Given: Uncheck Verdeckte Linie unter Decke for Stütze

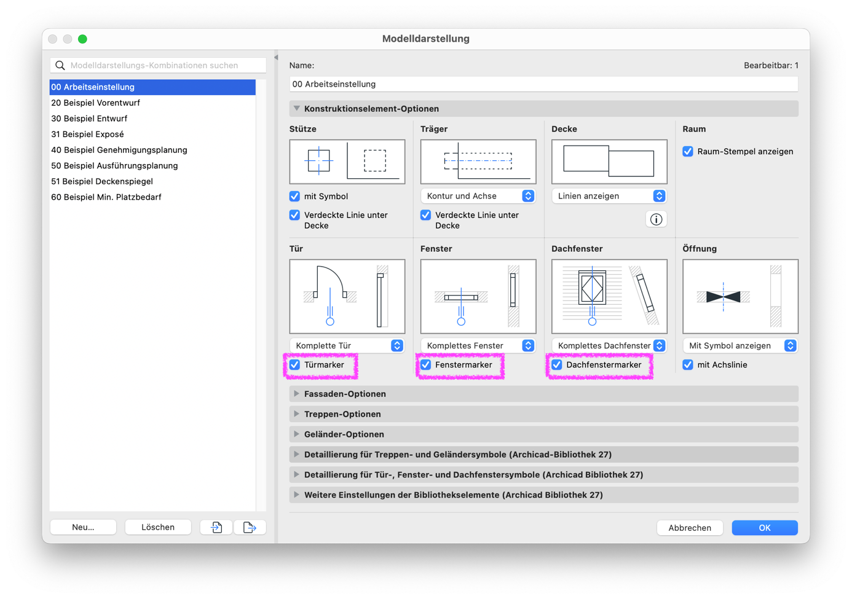Looking at the screenshot, I should (295, 215).
